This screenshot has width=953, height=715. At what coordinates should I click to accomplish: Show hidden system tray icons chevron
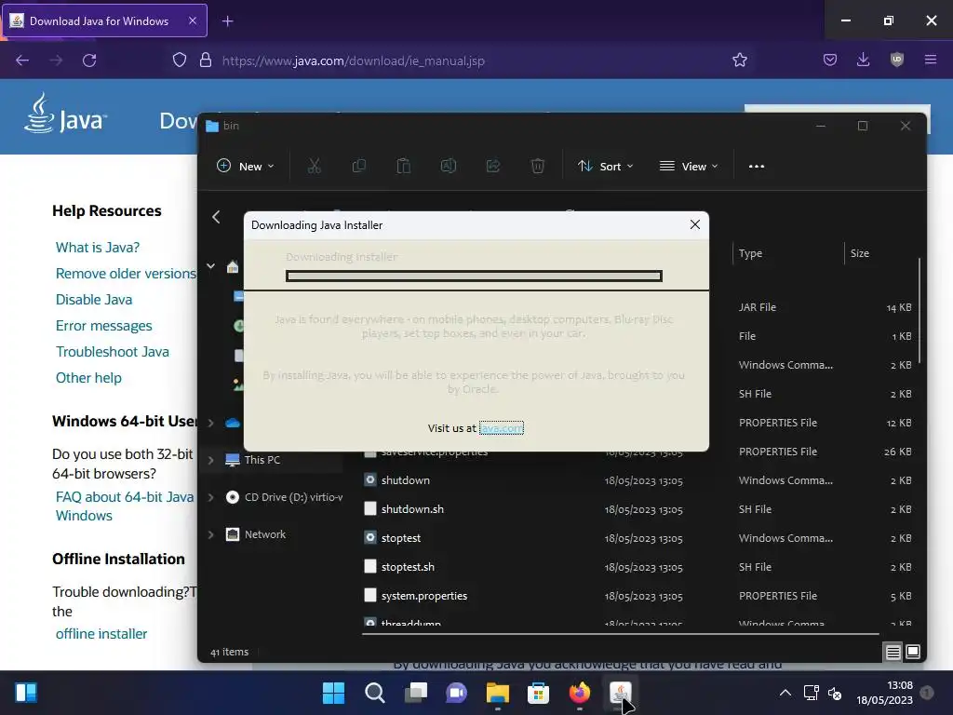pyautogui.click(x=785, y=693)
